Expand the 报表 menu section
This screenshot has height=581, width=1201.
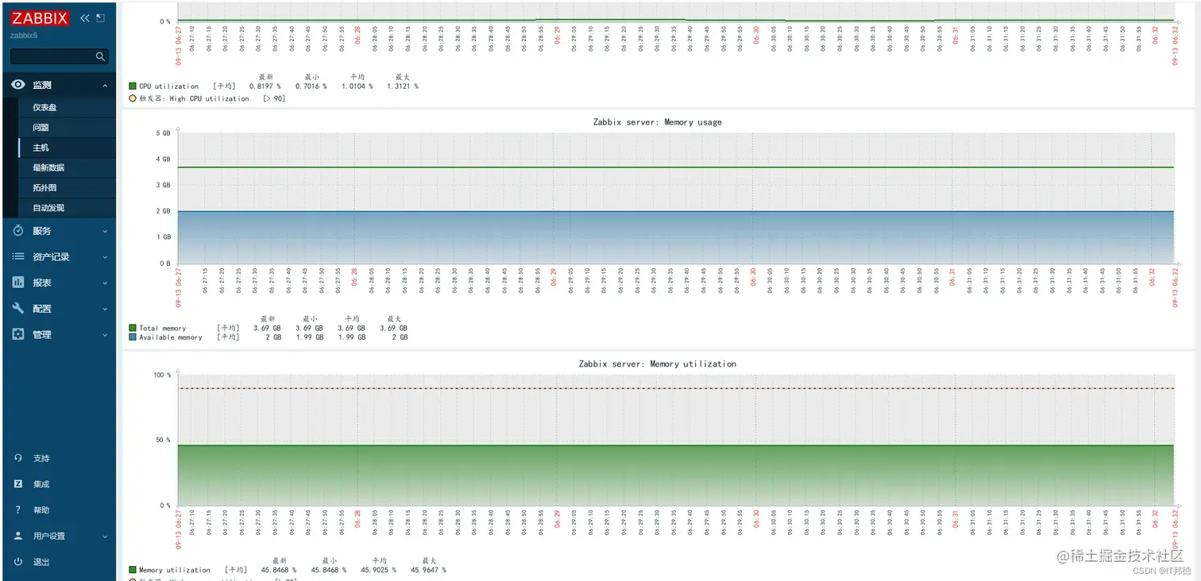(105, 283)
